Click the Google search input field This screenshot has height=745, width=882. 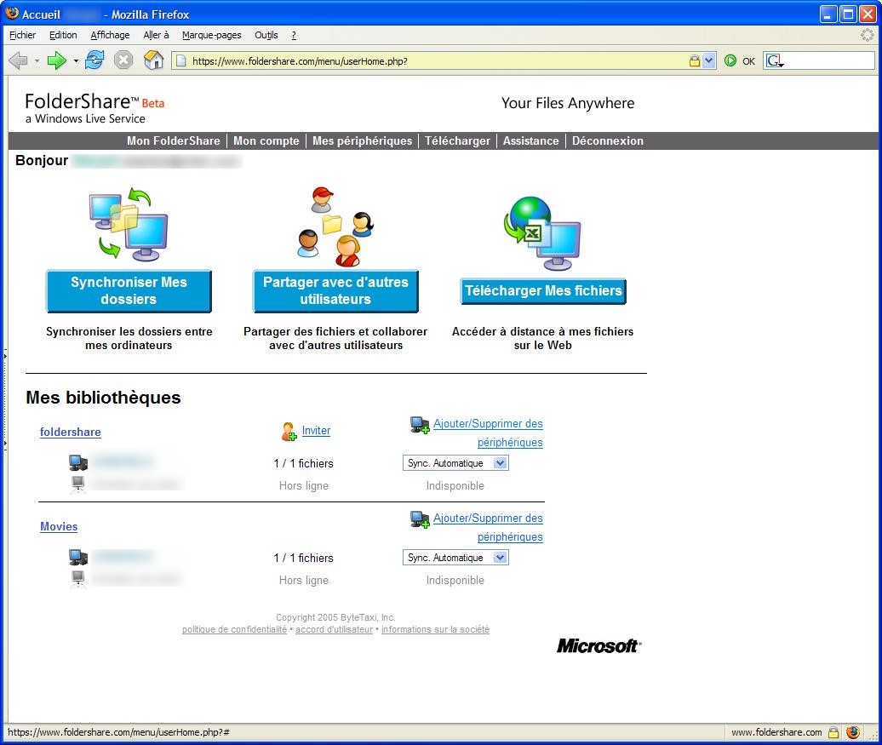pyautogui.click(x=830, y=60)
